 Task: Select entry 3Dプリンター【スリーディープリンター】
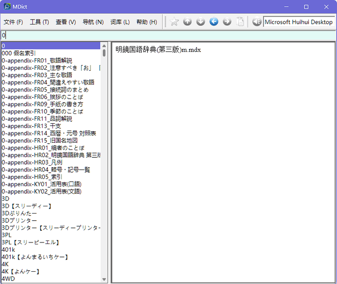click(51, 228)
